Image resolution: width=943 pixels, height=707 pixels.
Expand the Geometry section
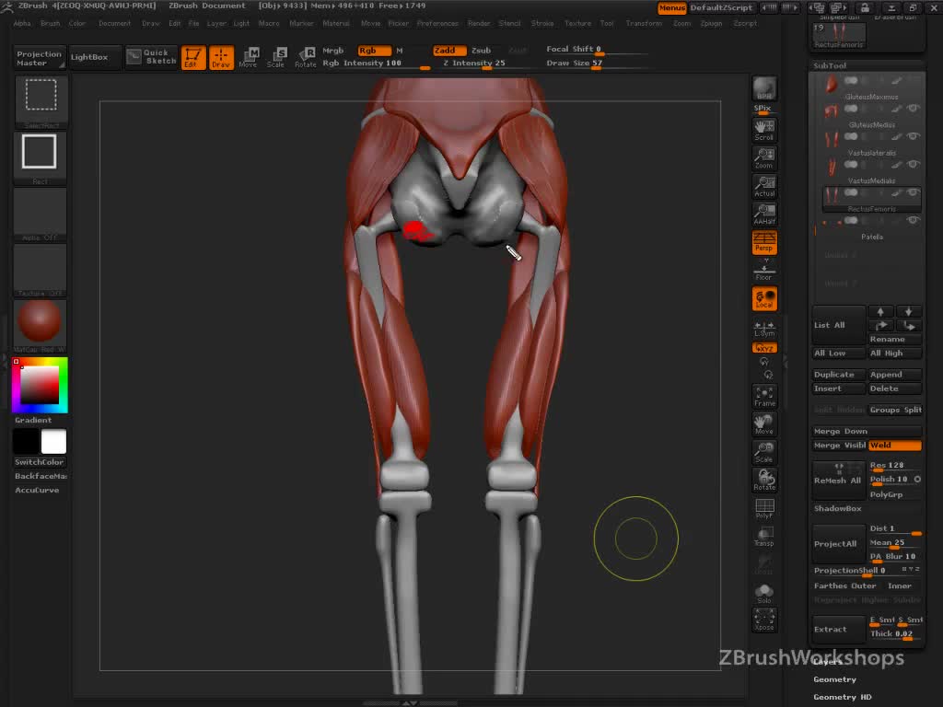[x=834, y=679]
